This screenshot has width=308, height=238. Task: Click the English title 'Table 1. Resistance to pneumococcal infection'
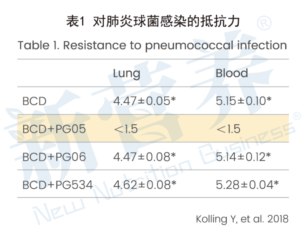pos(152,46)
